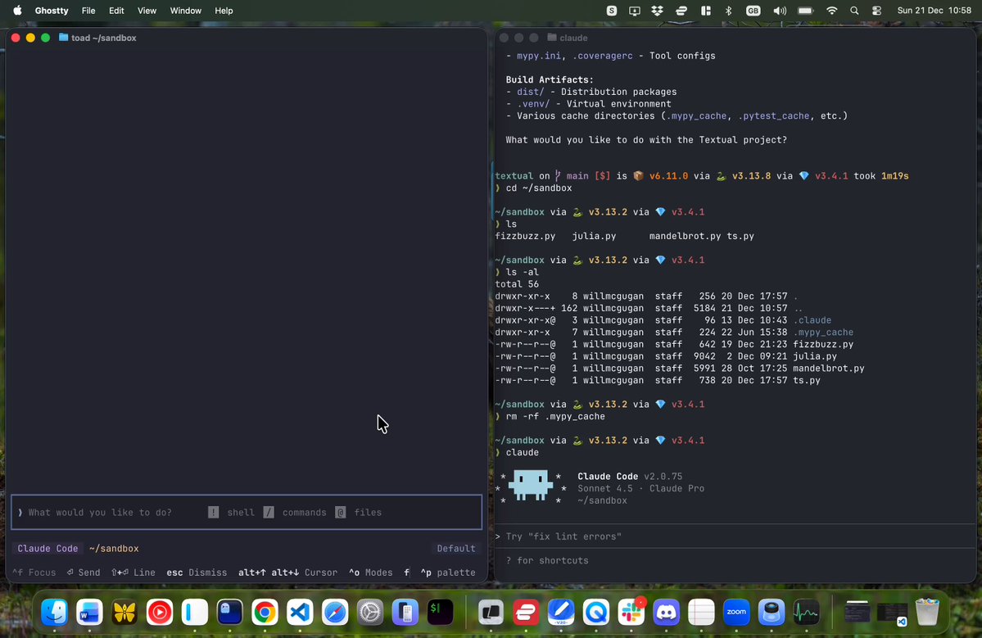Click the date and time clock

[x=934, y=11]
